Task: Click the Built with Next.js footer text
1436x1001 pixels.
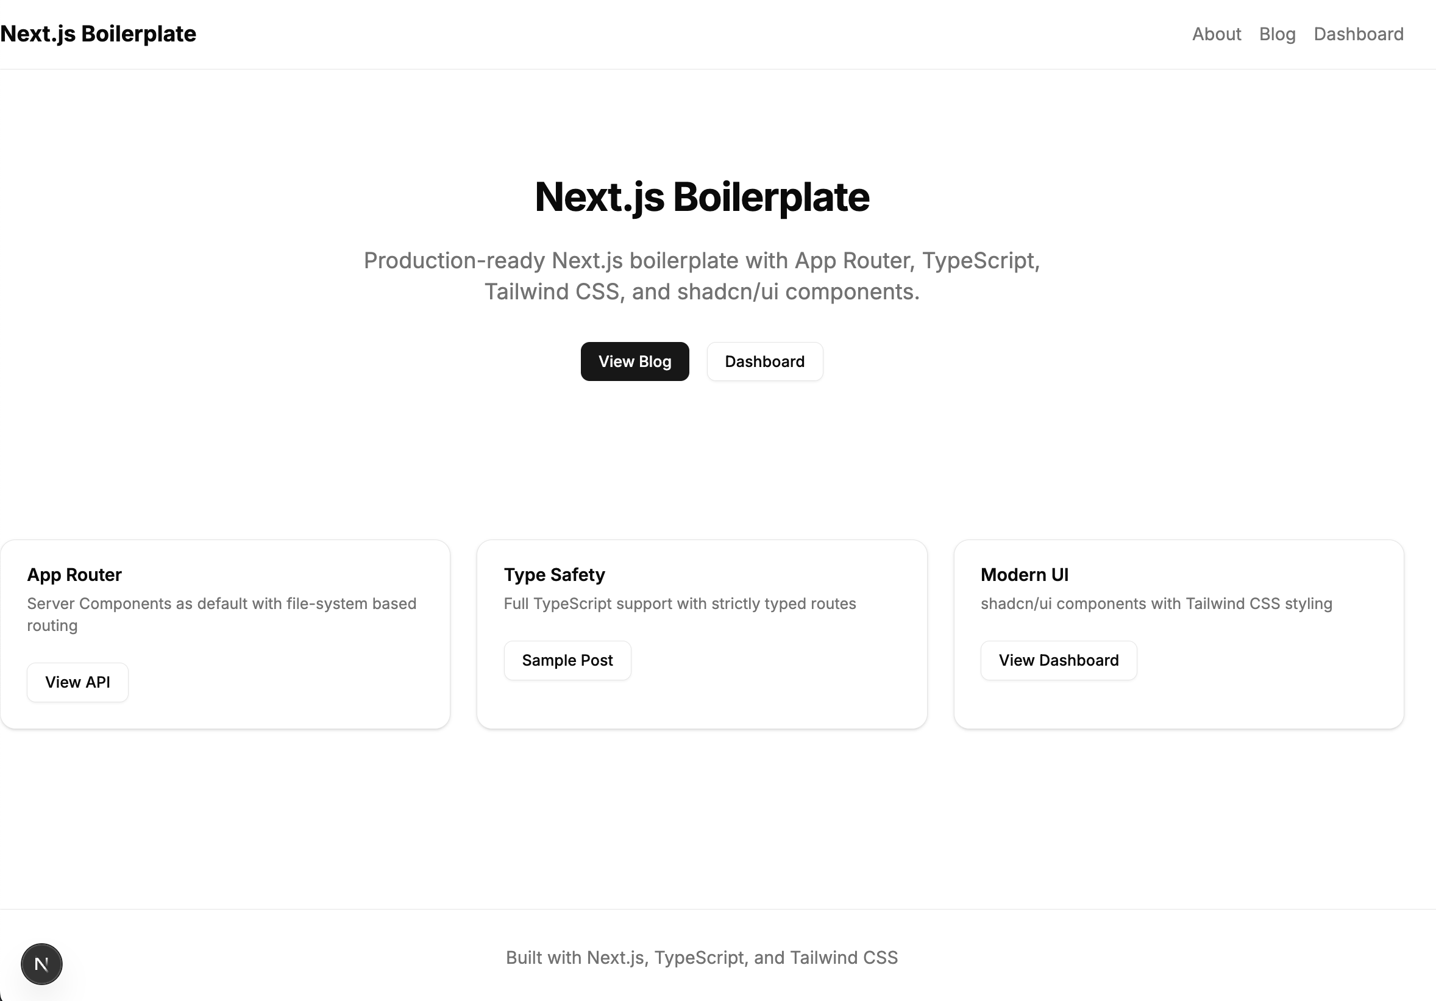Action: point(702,957)
